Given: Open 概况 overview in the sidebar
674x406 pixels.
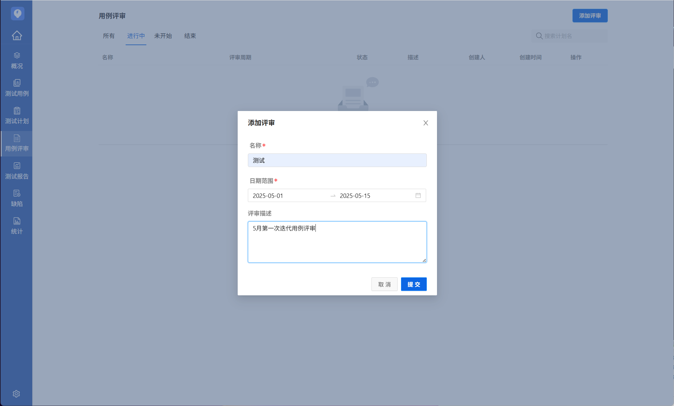Looking at the screenshot, I should click(17, 60).
